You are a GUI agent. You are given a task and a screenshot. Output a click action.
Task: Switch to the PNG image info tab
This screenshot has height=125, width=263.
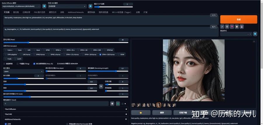coord(39,12)
